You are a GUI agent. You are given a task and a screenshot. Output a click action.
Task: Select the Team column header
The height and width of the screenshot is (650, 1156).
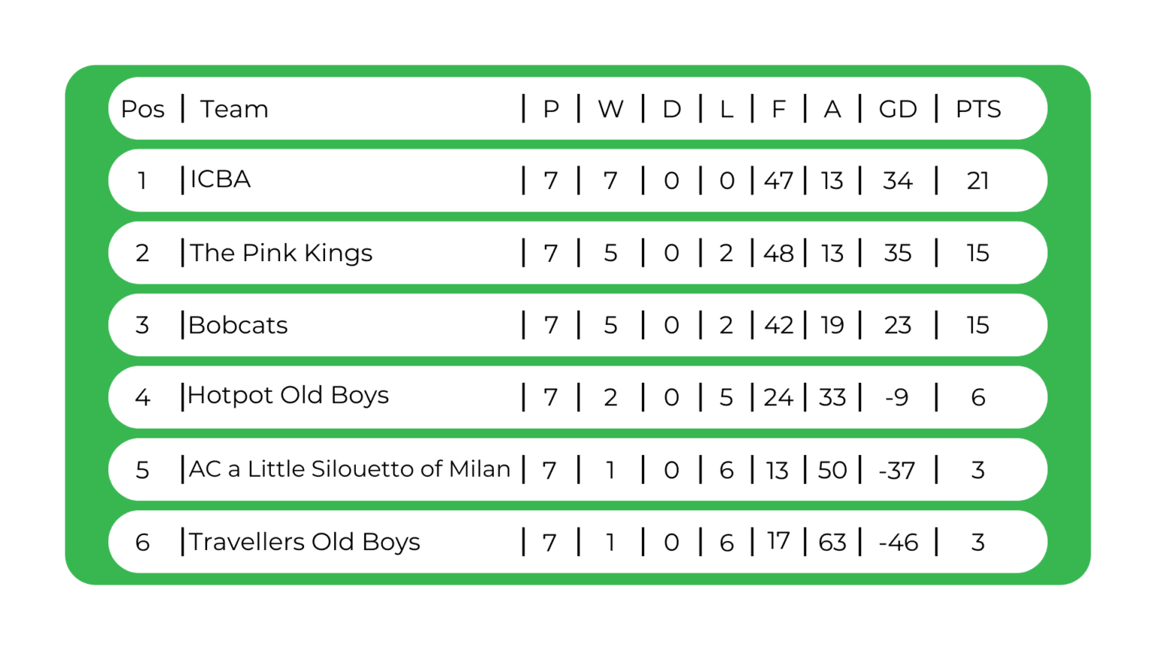coord(234,109)
